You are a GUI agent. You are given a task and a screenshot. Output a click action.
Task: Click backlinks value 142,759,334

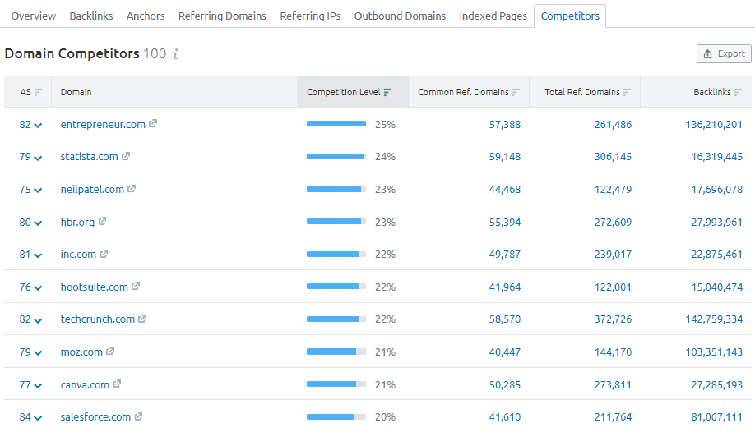point(714,319)
